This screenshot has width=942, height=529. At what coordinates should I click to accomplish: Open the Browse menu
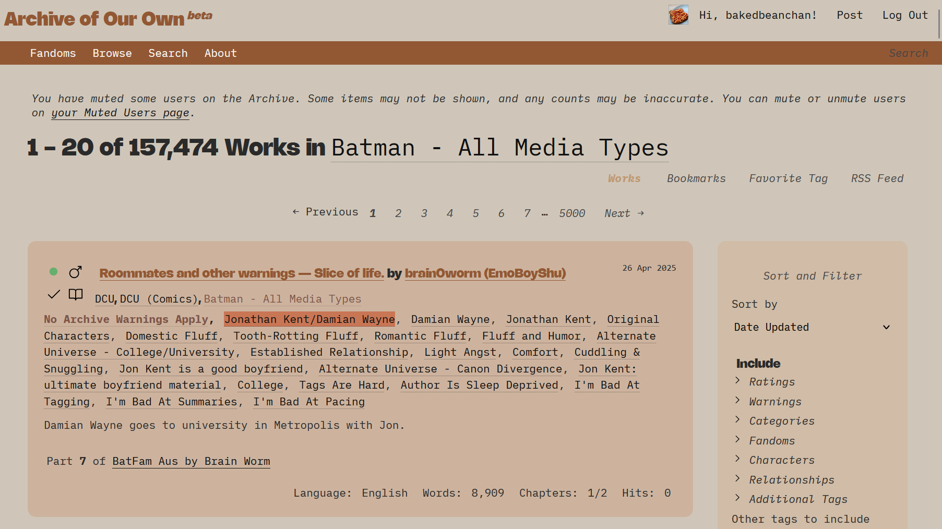[x=112, y=53]
